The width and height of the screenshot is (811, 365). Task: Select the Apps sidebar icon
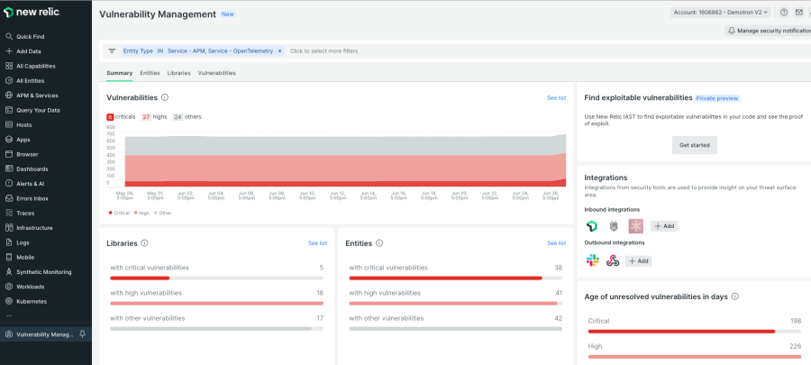[x=9, y=140]
